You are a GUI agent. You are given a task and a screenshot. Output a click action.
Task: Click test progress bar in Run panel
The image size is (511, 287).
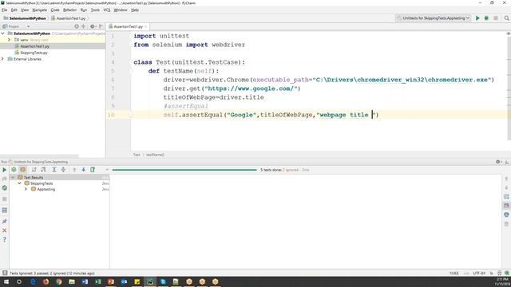pyautogui.click(x=184, y=170)
